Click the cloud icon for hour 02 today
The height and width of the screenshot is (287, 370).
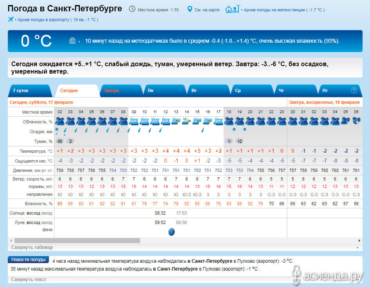coord(60,121)
